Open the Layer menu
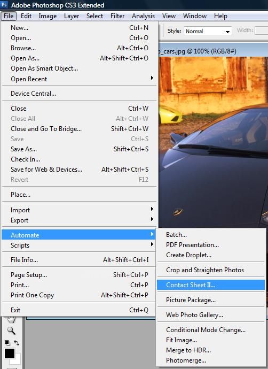268x369 pixels. [x=72, y=16]
